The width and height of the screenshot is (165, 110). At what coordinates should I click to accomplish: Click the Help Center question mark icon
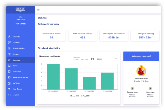tap(9, 89)
